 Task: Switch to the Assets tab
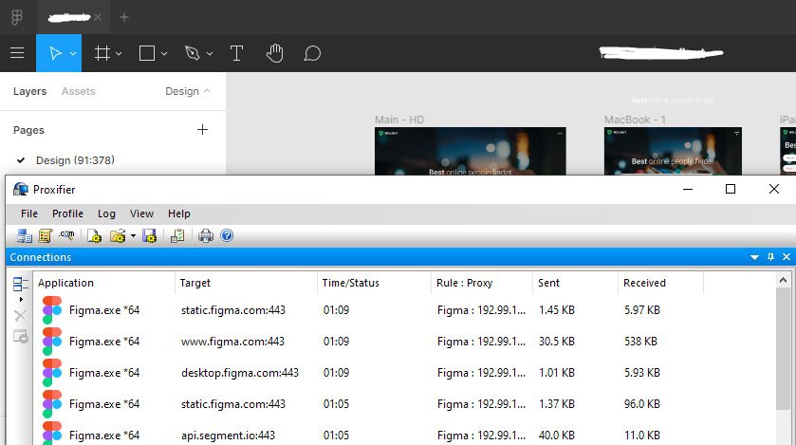coord(78,91)
